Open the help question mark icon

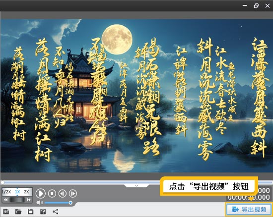(43, 212)
